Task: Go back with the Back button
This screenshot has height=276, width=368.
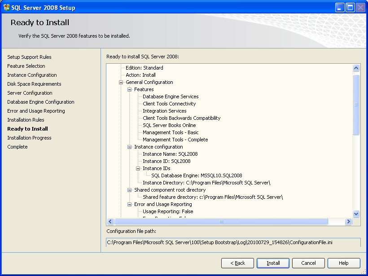Action: pos(237,263)
